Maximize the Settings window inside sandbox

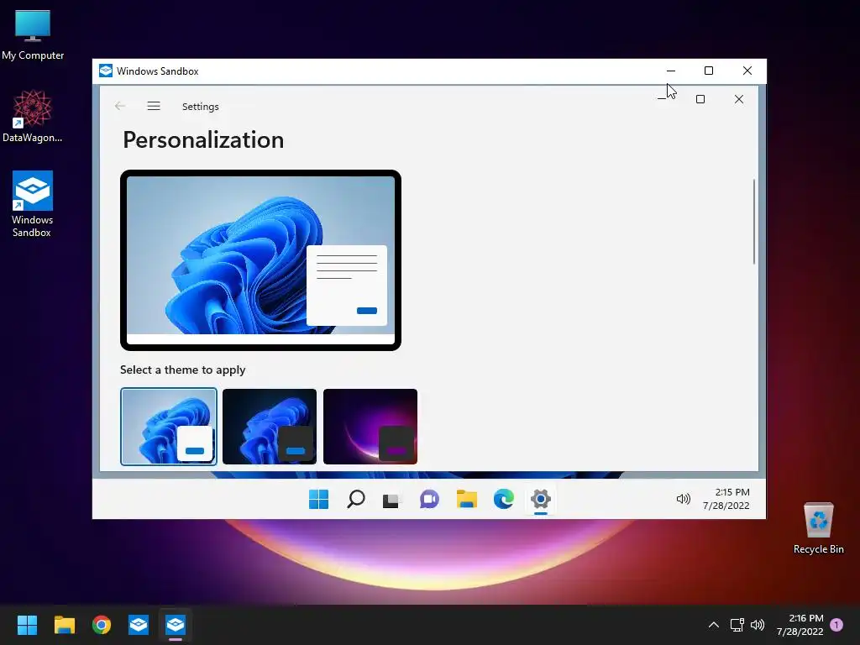[x=700, y=99]
